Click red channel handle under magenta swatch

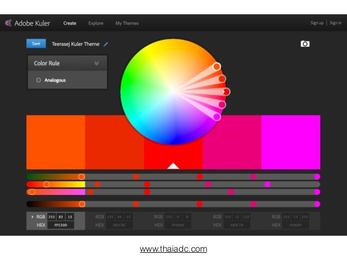pos(317,177)
